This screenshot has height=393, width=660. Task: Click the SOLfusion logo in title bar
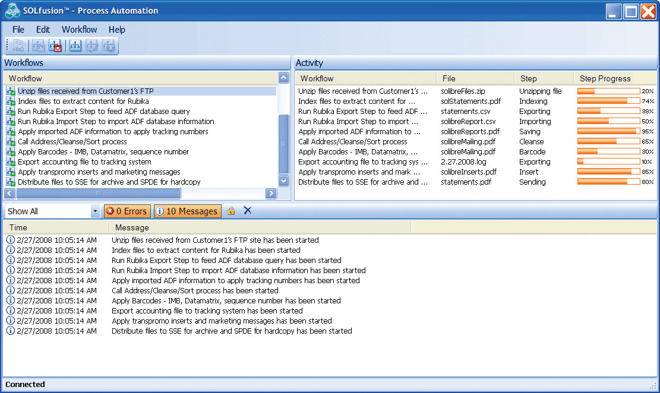(12, 11)
